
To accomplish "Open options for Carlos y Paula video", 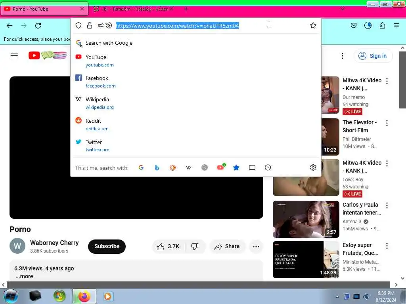I will click(387, 205).
